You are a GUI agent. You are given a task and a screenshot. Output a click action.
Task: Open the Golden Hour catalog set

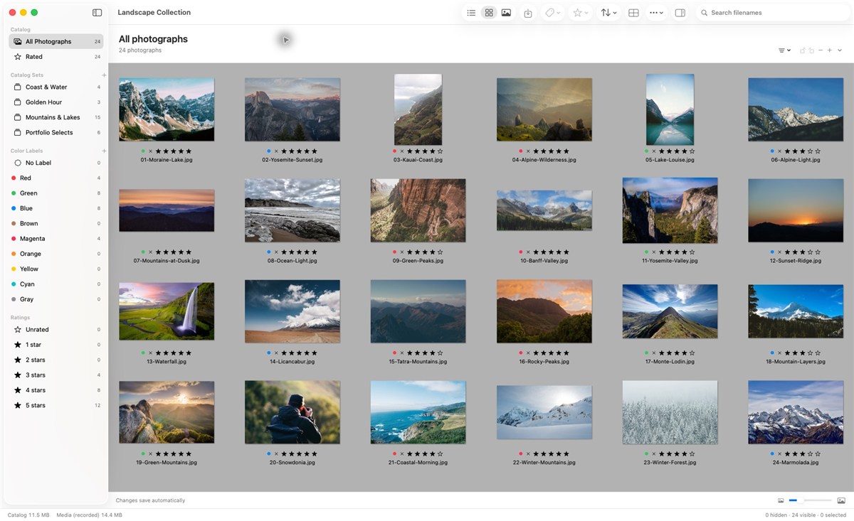click(56, 102)
